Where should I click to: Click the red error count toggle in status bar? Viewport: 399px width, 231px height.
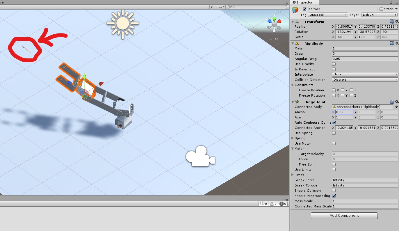click(282, 204)
